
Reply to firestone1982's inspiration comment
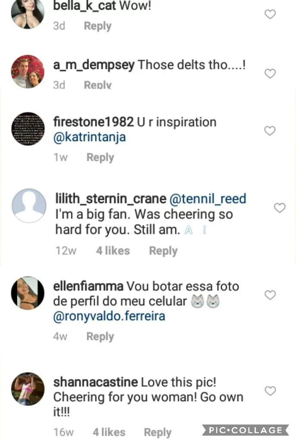point(100,157)
